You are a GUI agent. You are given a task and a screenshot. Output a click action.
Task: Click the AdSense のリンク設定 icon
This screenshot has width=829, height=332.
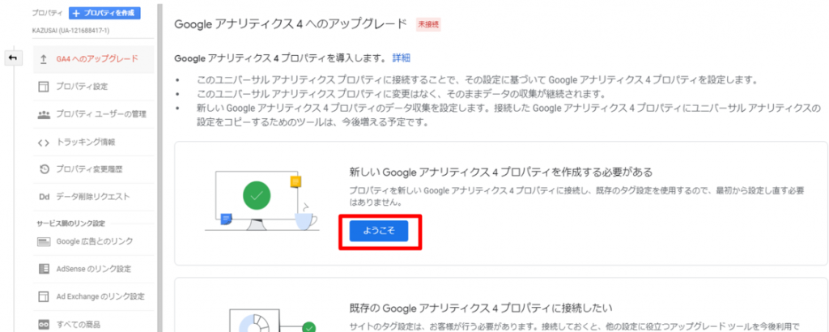[x=44, y=269]
